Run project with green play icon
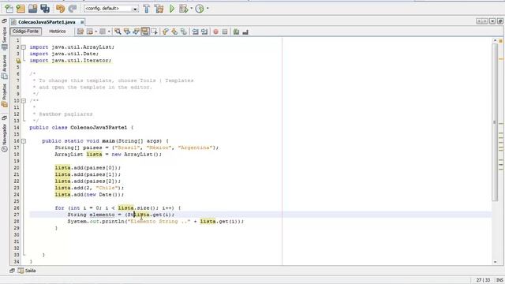This screenshot has width=505, height=284. point(172,9)
